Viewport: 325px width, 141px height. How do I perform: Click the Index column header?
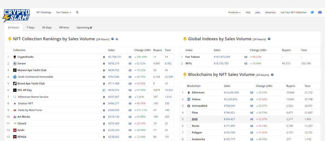tap(189, 50)
